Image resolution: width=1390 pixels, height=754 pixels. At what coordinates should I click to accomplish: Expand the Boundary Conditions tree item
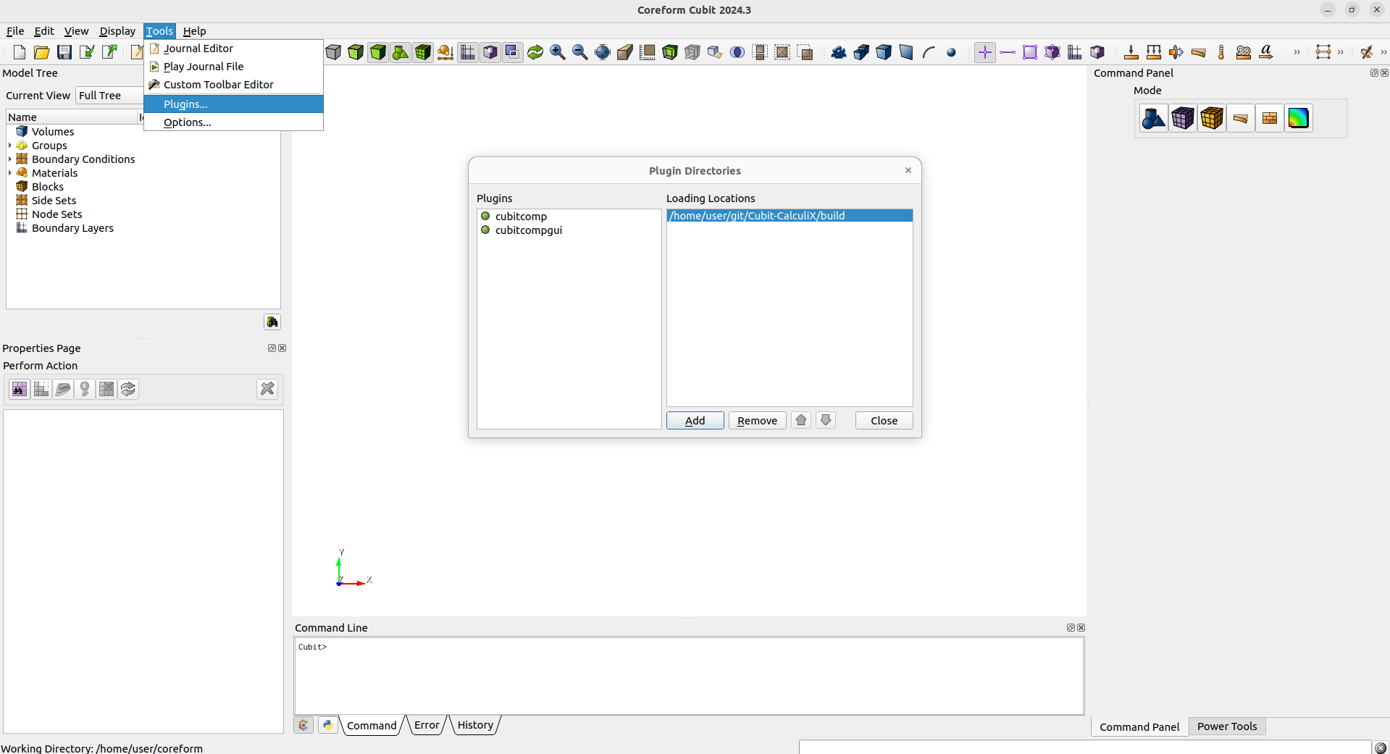click(x=9, y=159)
